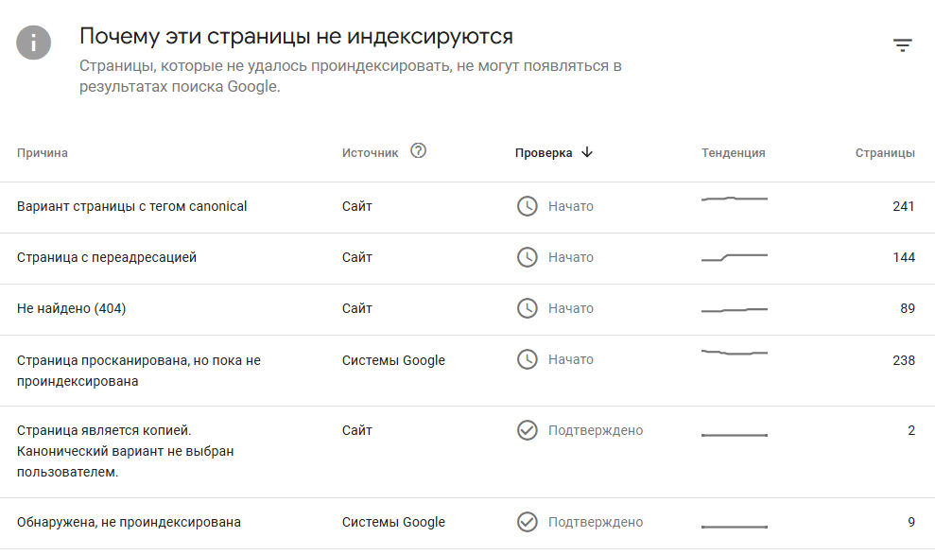The image size is (935, 555).
Task: Open the Обнаружена, не проиндексирована row
Action: 130,522
